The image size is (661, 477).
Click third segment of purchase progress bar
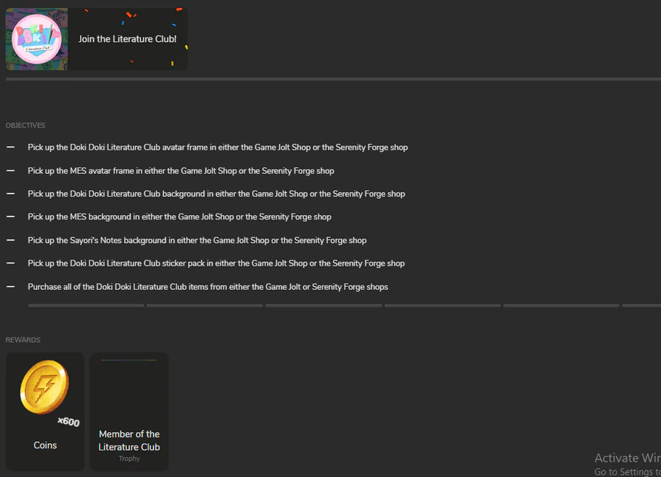coord(324,305)
